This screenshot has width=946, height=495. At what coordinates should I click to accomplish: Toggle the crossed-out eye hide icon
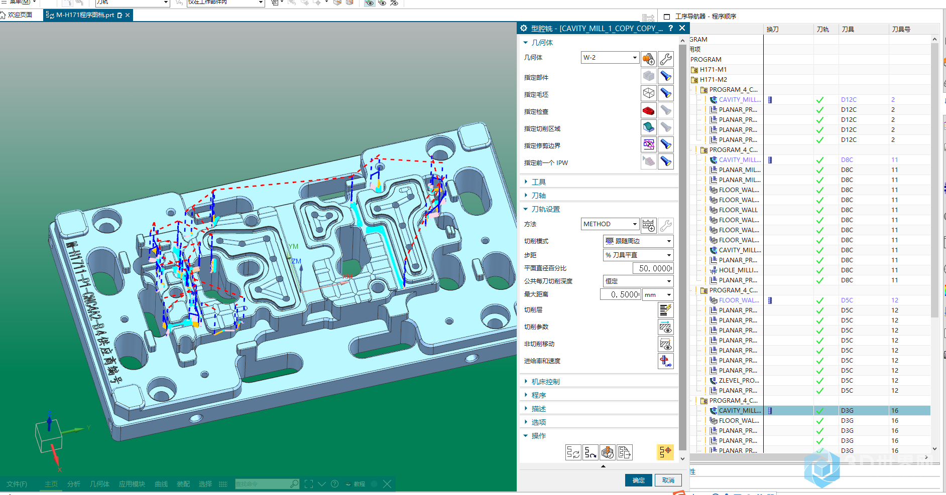pyautogui.click(x=394, y=3)
